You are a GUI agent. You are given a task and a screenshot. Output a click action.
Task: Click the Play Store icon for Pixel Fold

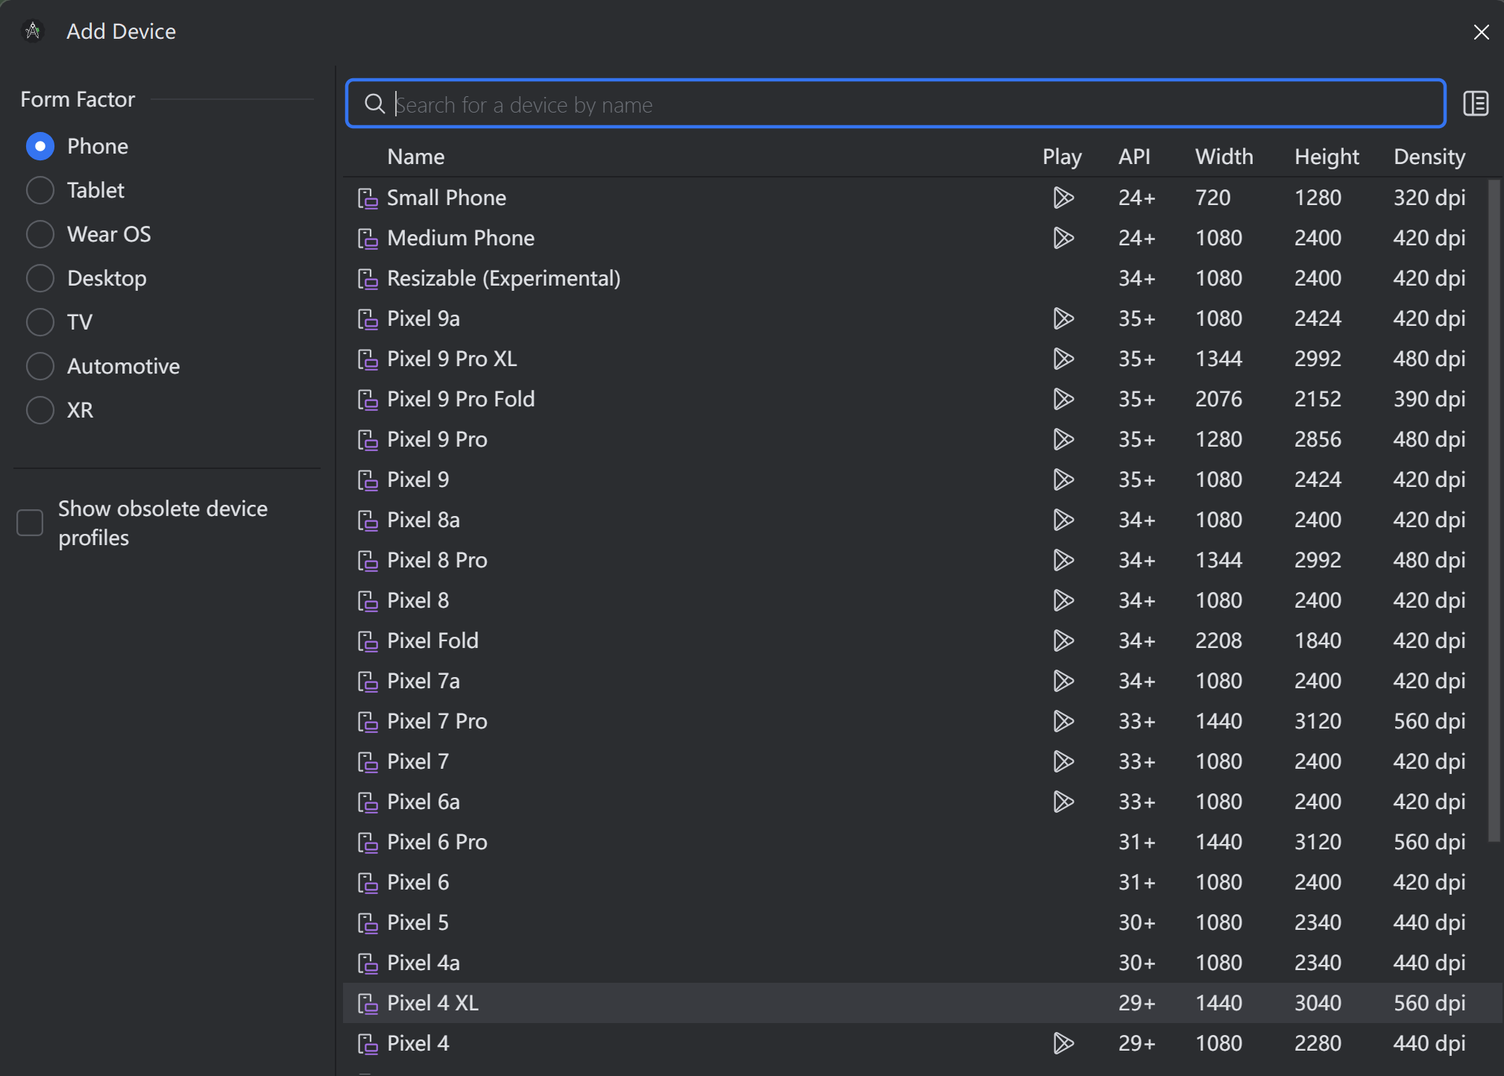[1063, 641]
